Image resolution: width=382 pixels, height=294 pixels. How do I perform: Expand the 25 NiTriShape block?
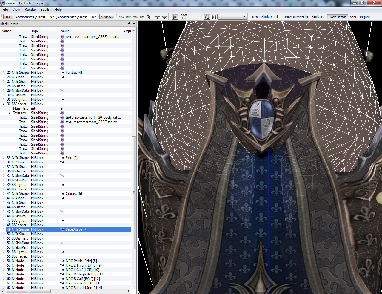tap(4, 73)
